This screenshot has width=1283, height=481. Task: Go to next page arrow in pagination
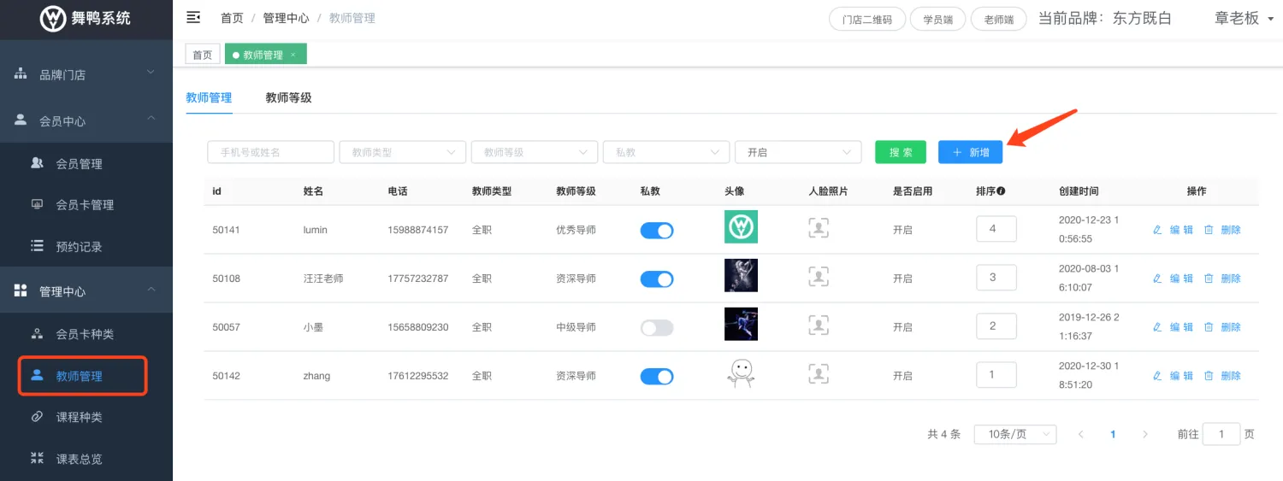click(x=1145, y=434)
